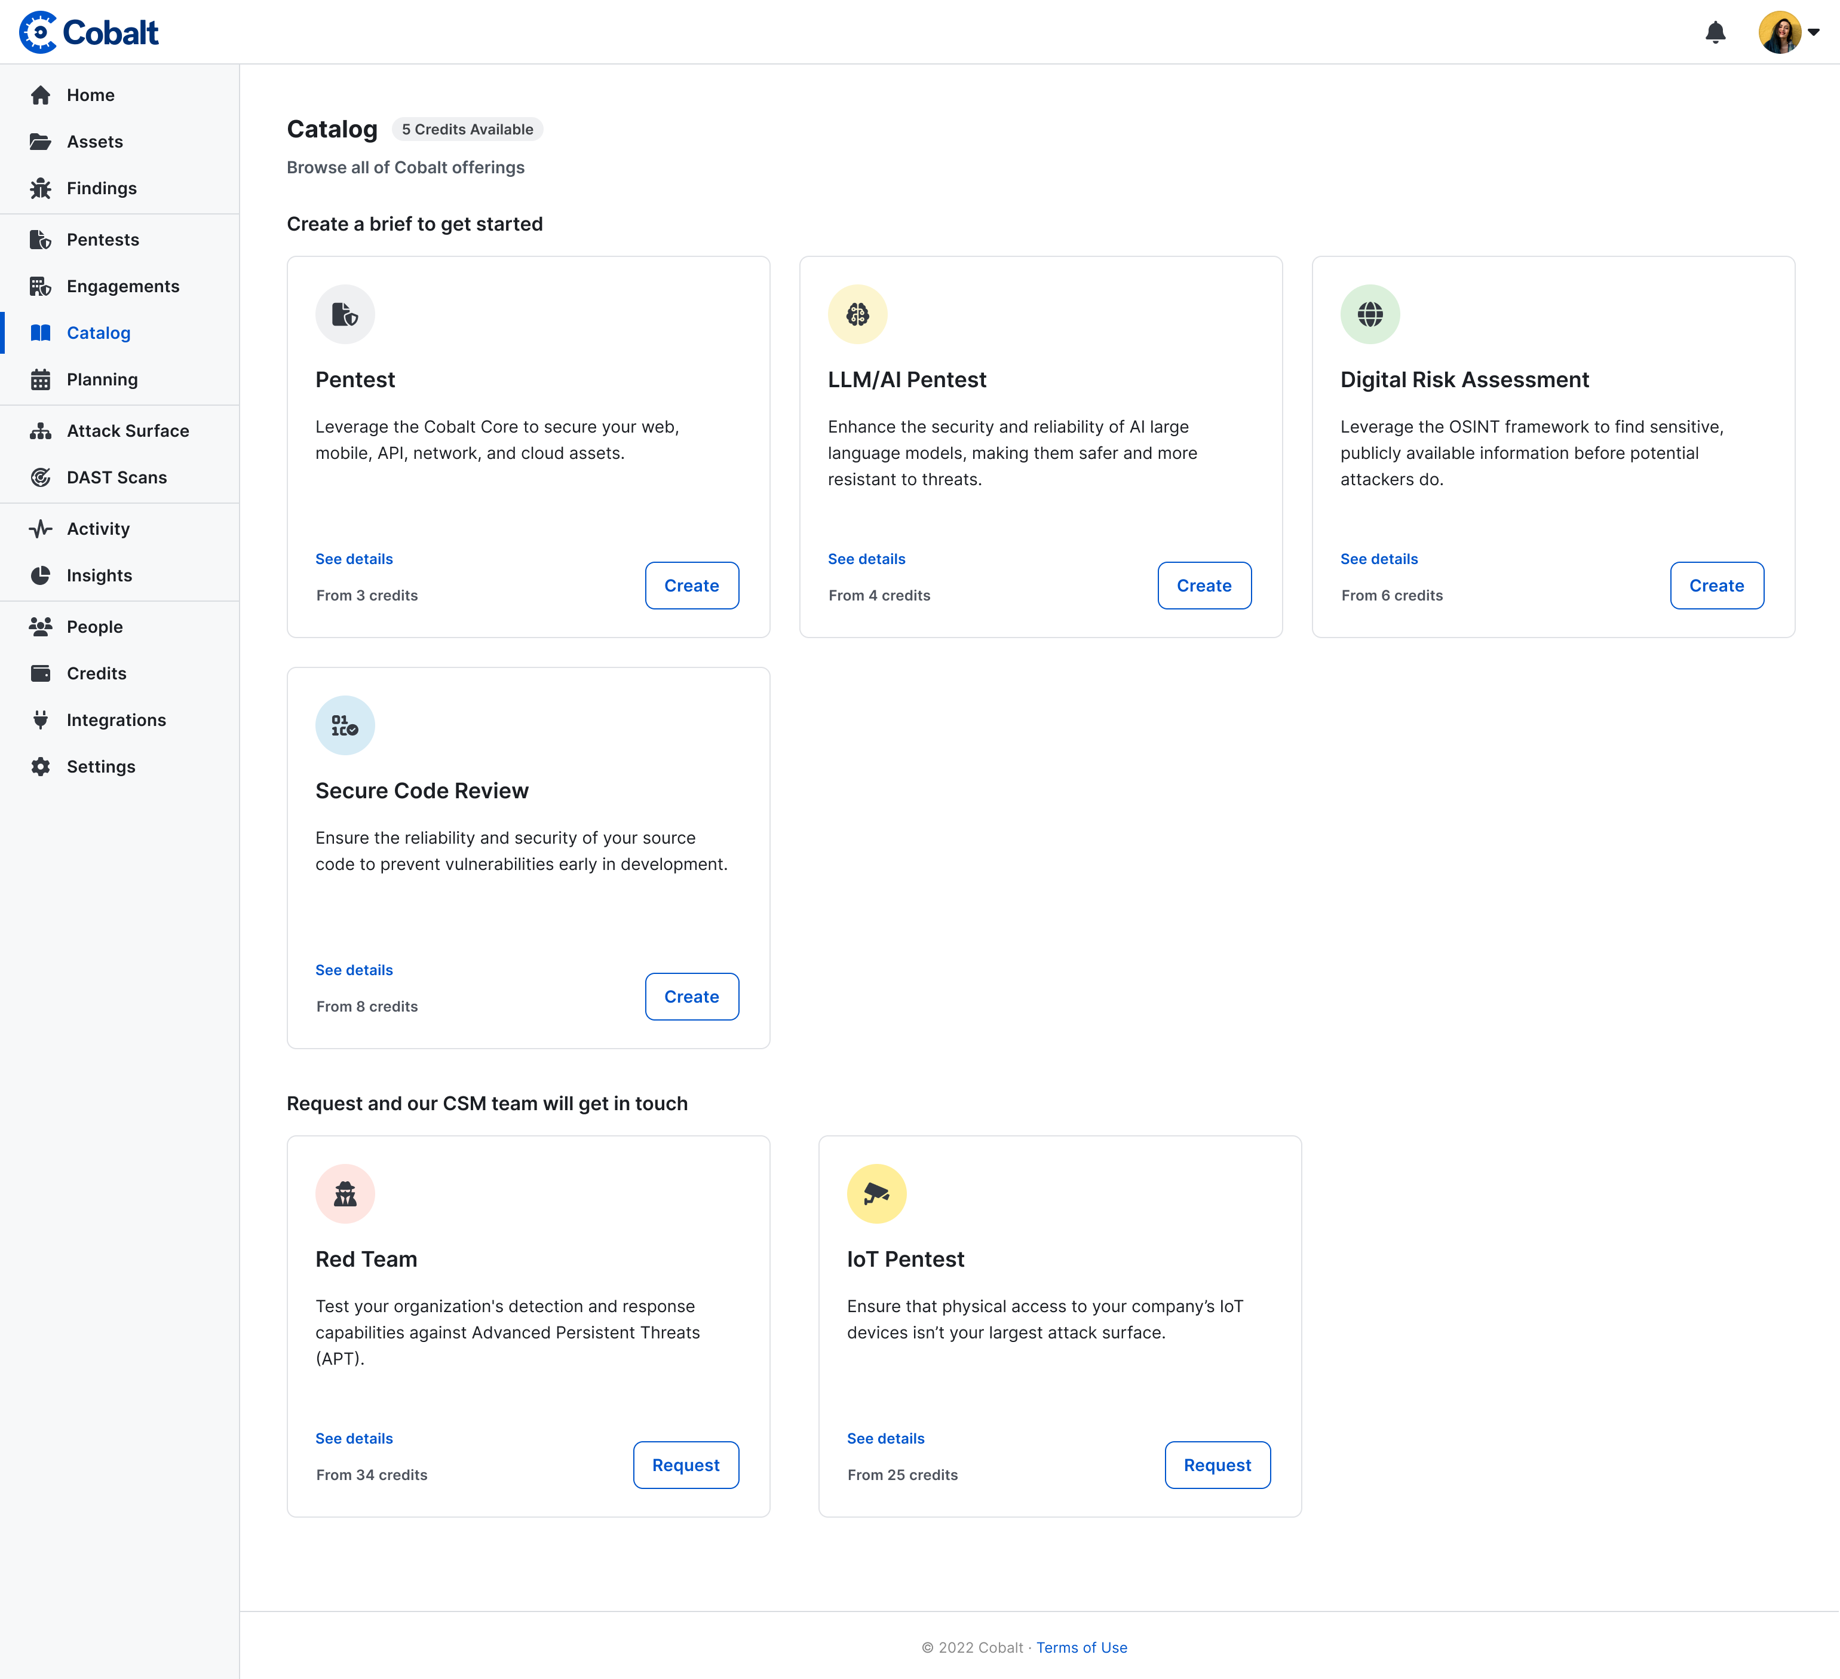Screen dimensions: 1840x1679
Task: Open DAST Scans via its radar icon
Action: click(40, 477)
